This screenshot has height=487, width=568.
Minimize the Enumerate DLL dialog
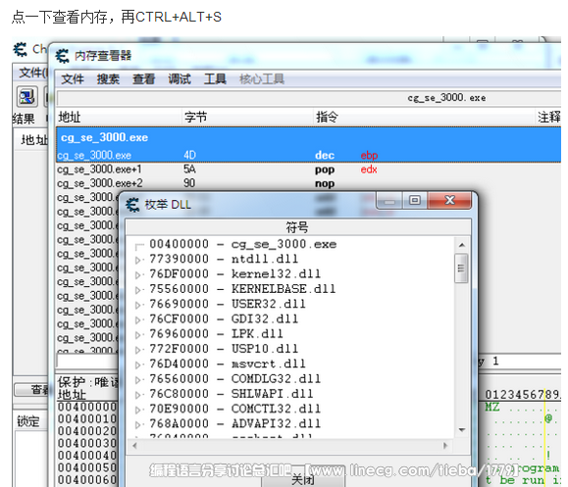[389, 200]
